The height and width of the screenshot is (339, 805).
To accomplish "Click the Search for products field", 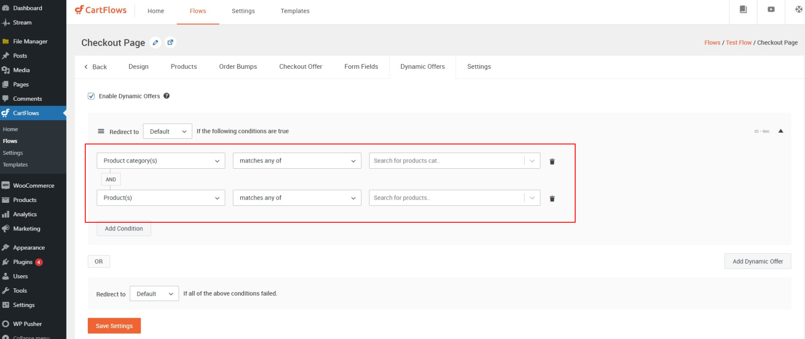I will pos(446,198).
